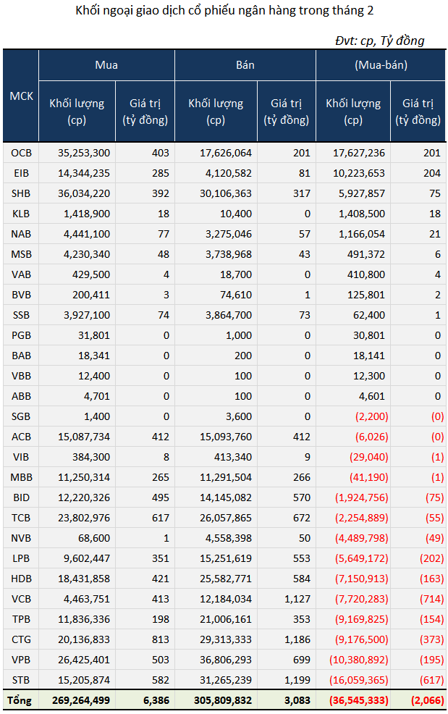Select the Mua header cell
Viewport: 448px width, 714px height.
coord(106,65)
